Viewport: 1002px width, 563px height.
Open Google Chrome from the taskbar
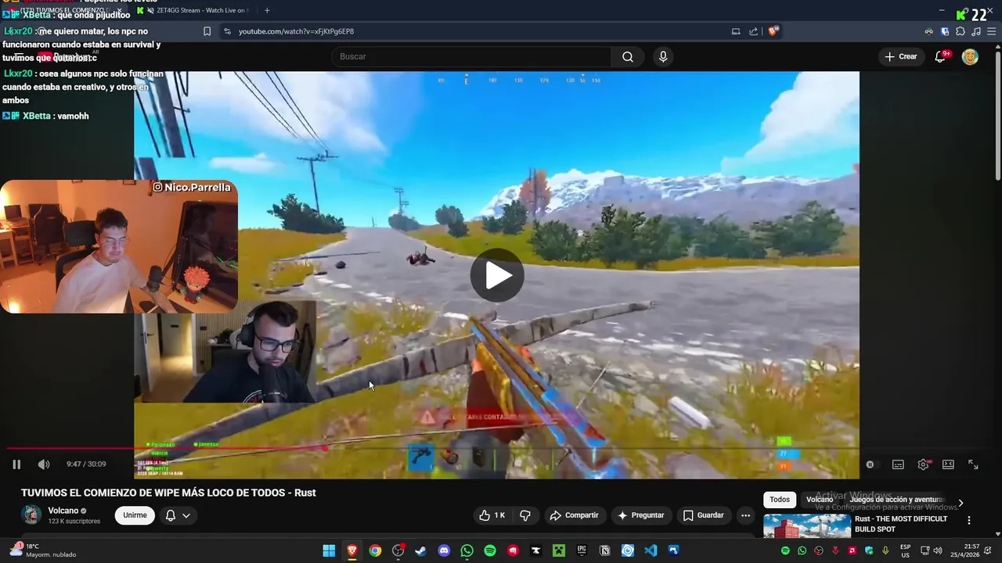[x=375, y=550]
